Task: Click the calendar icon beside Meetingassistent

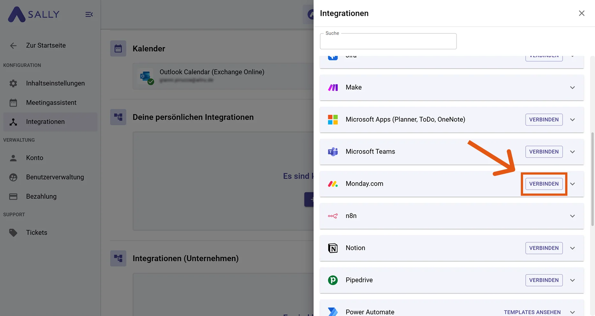Action: point(13,103)
